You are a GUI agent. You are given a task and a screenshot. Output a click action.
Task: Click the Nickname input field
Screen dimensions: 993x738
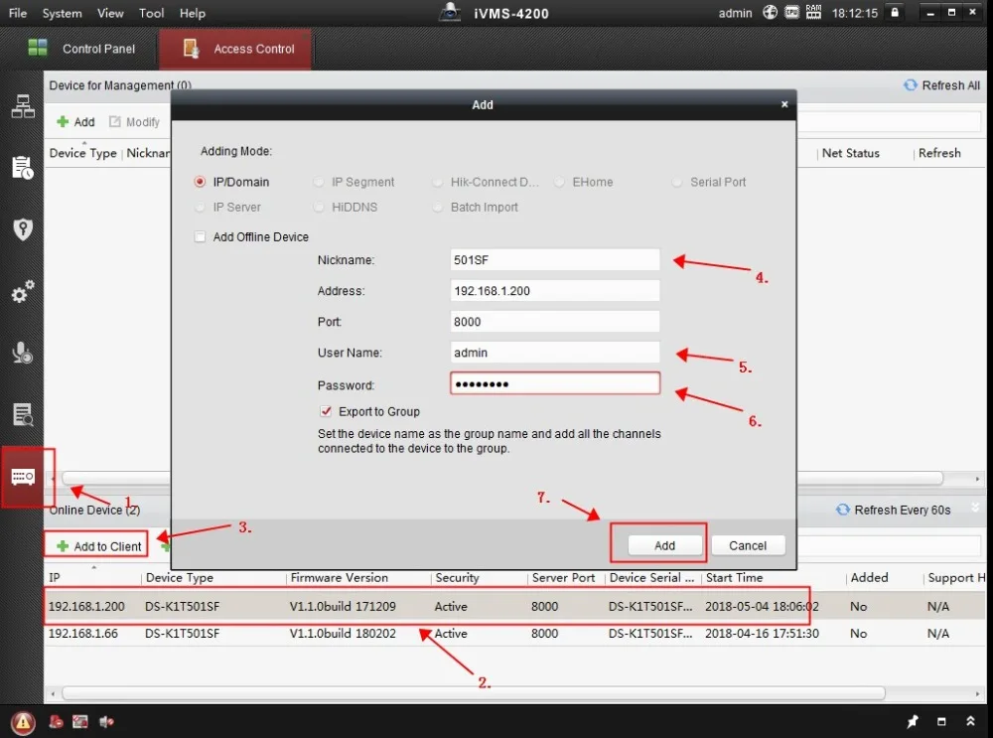pos(555,259)
